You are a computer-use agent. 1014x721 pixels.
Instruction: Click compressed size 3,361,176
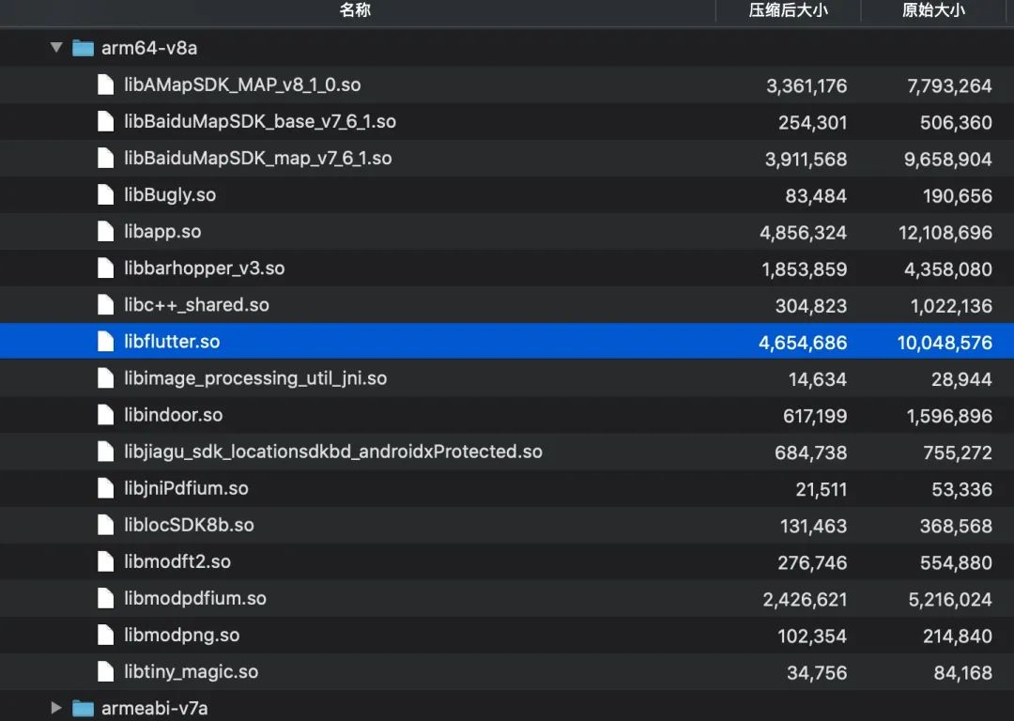[x=807, y=86]
